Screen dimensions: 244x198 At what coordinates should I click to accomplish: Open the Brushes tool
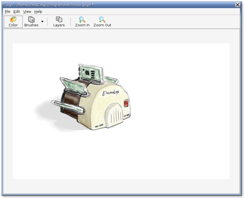coord(31,22)
